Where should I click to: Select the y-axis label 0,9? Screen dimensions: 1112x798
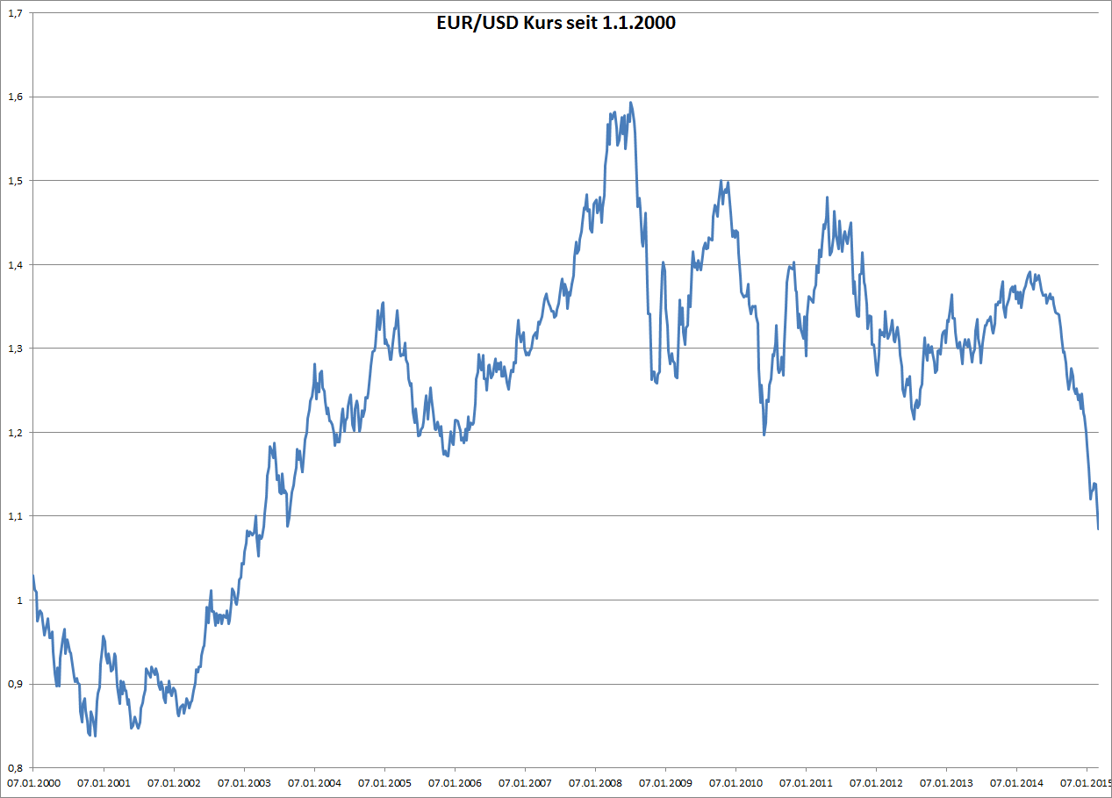[x=15, y=684]
